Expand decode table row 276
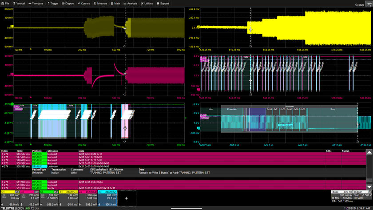This screenshot has width=373, height=210. point(2,185)
